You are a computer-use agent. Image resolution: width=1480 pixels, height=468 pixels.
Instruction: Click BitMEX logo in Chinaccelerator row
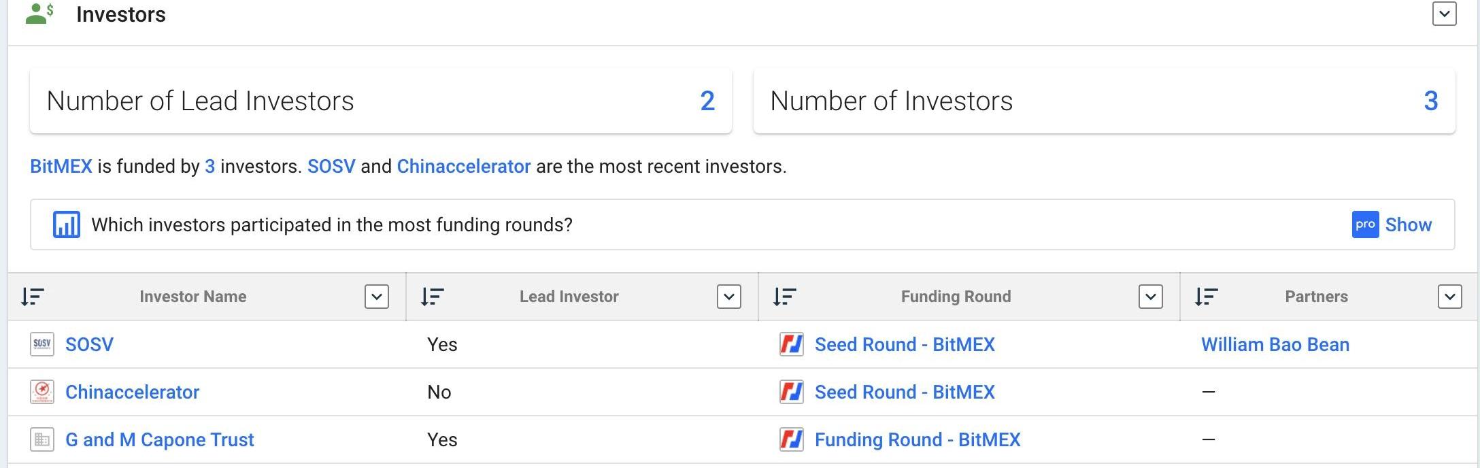(x=792, y=392)
